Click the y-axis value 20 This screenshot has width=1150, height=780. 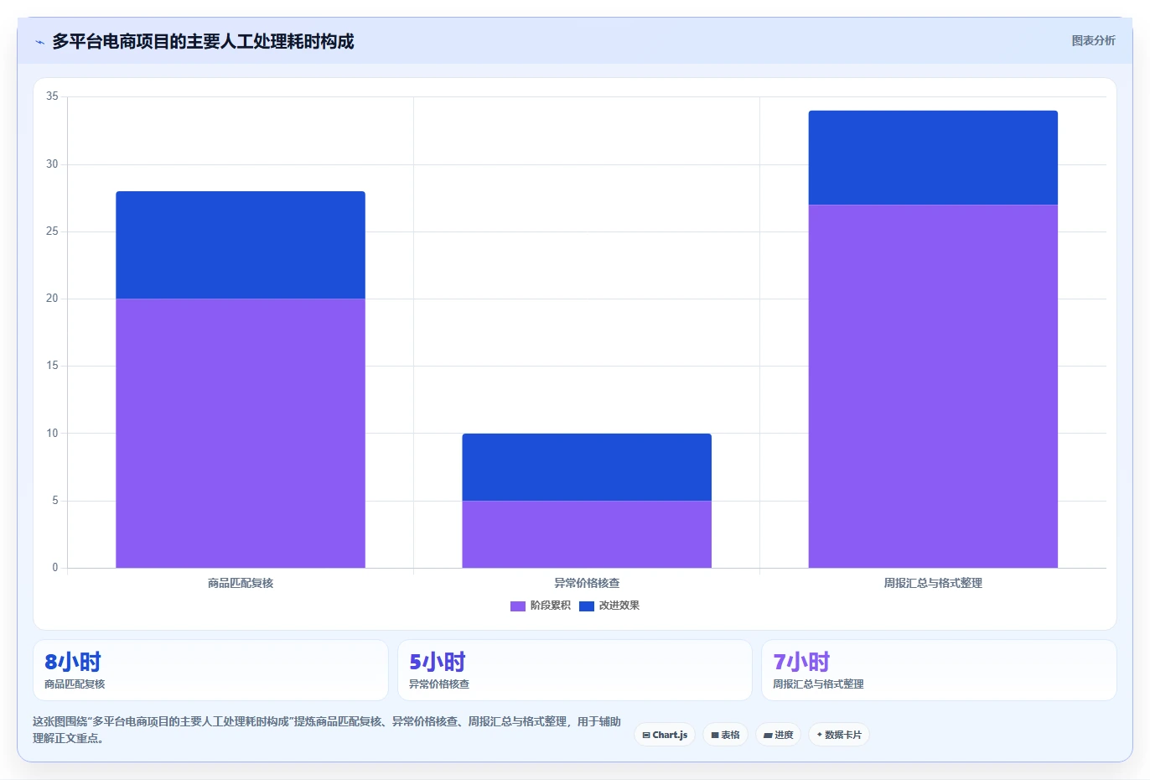coord(52,299)
